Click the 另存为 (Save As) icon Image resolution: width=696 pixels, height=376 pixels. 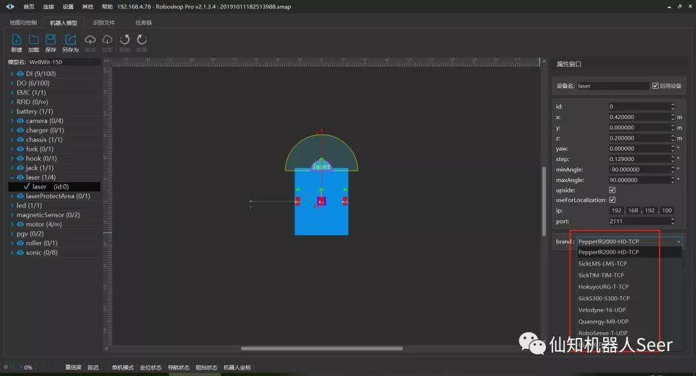tap(70, 40)
